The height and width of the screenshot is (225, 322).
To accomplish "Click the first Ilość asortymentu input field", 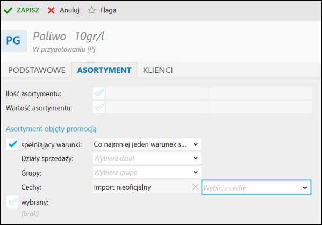I will 157,93.
